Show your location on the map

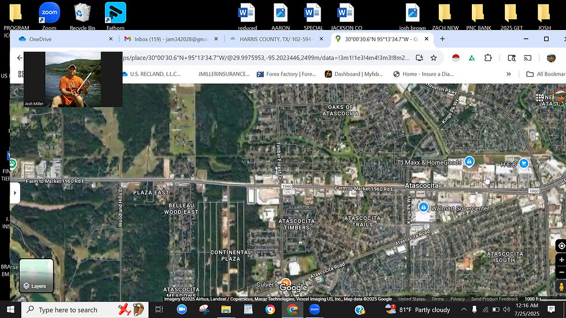561,246
